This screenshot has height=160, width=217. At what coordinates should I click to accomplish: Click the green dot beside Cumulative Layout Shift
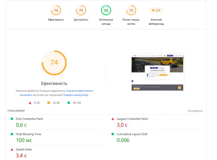point(113,134)
